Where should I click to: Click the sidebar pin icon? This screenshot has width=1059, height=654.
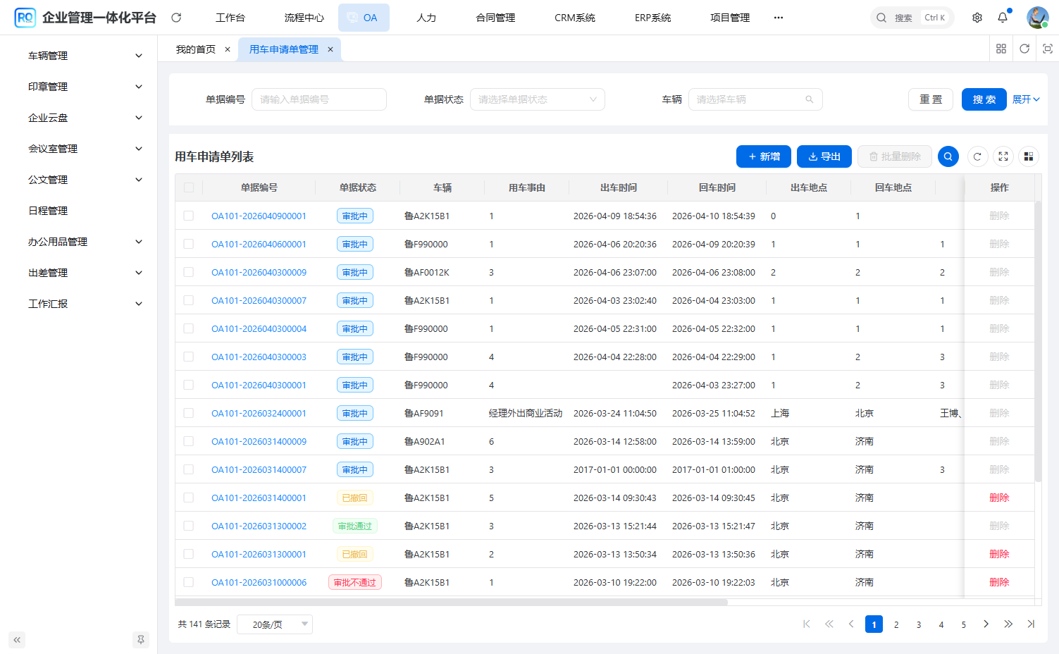point(141,640)
